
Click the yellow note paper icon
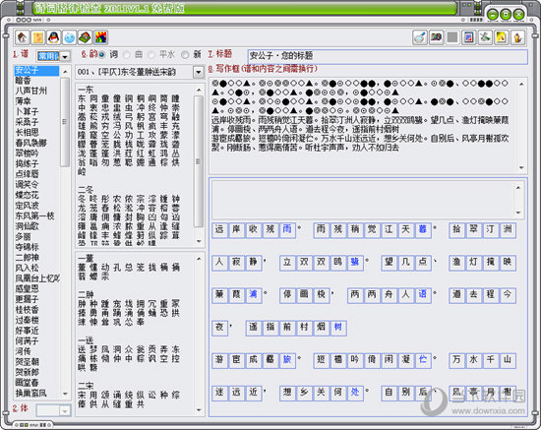click(x=38, y=37)
